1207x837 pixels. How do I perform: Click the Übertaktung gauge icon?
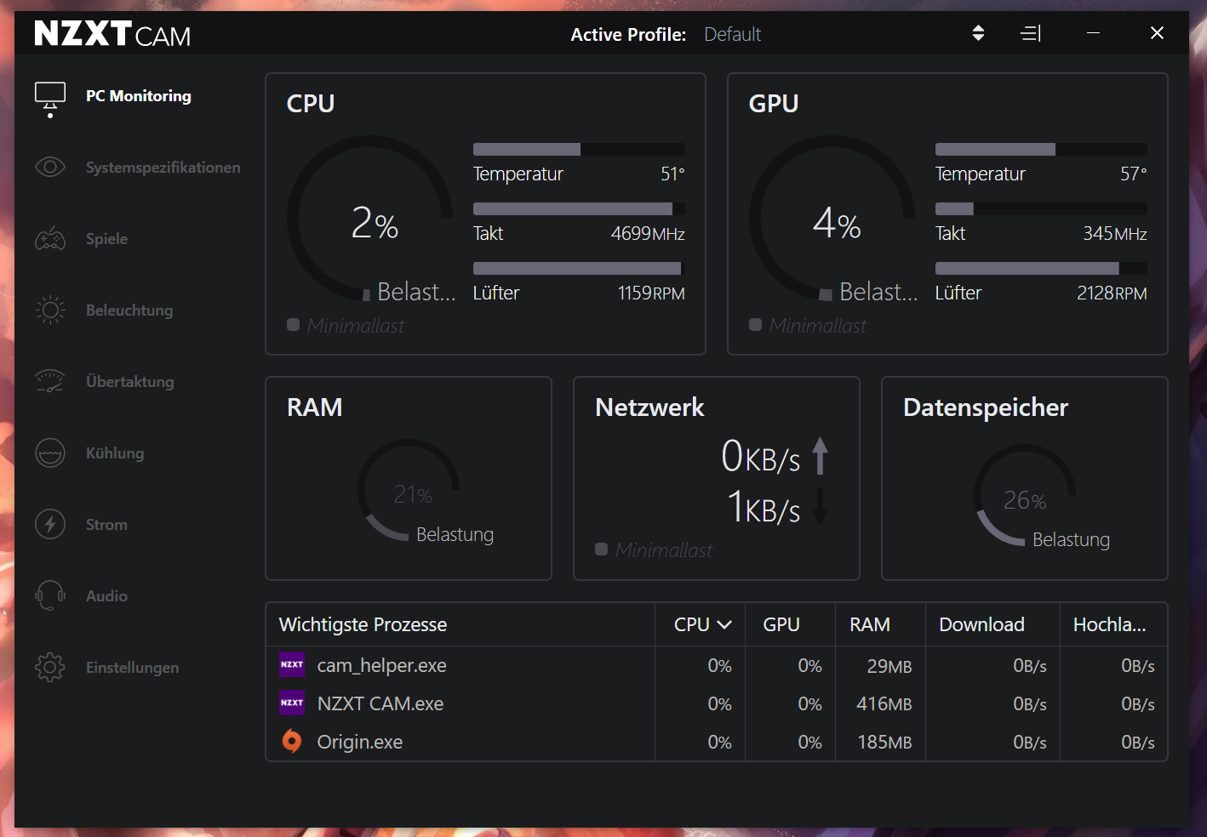click(x=50, y=382)
